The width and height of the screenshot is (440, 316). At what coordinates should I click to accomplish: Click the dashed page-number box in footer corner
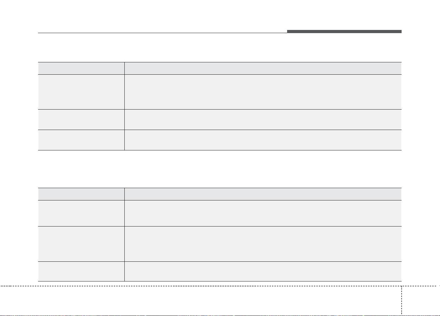click(420, 300)
